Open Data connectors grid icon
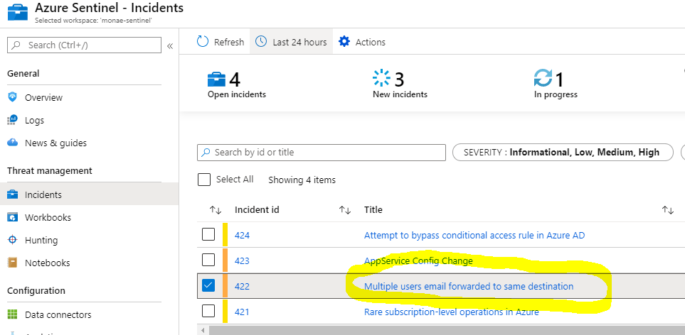 pos(13,314)
